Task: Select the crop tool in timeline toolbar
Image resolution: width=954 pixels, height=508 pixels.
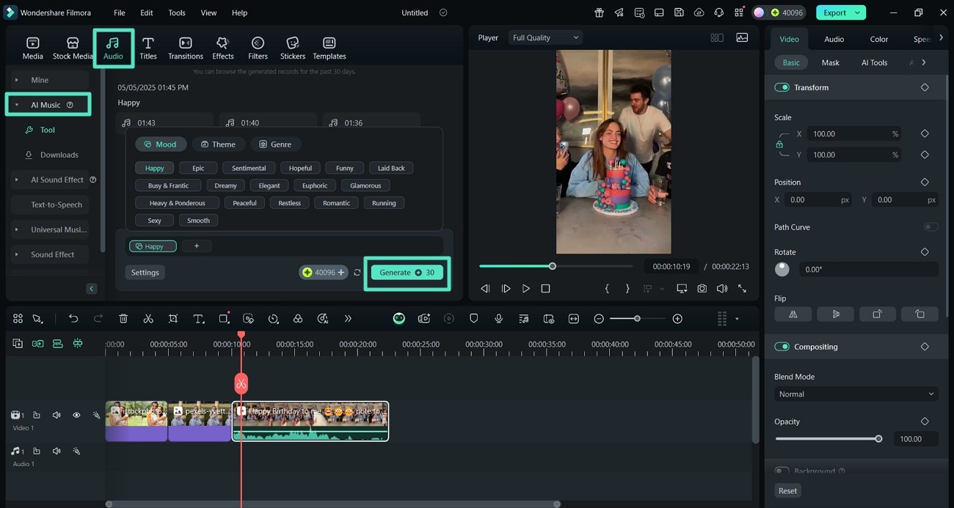Action: [173, 319]
